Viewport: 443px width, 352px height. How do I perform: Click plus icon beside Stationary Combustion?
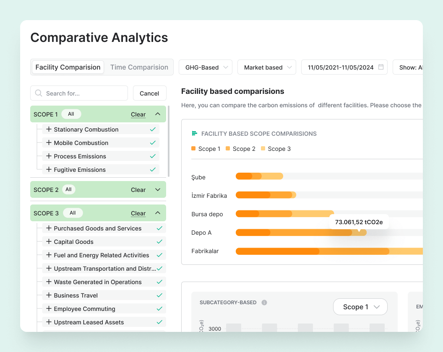(49, 129)
